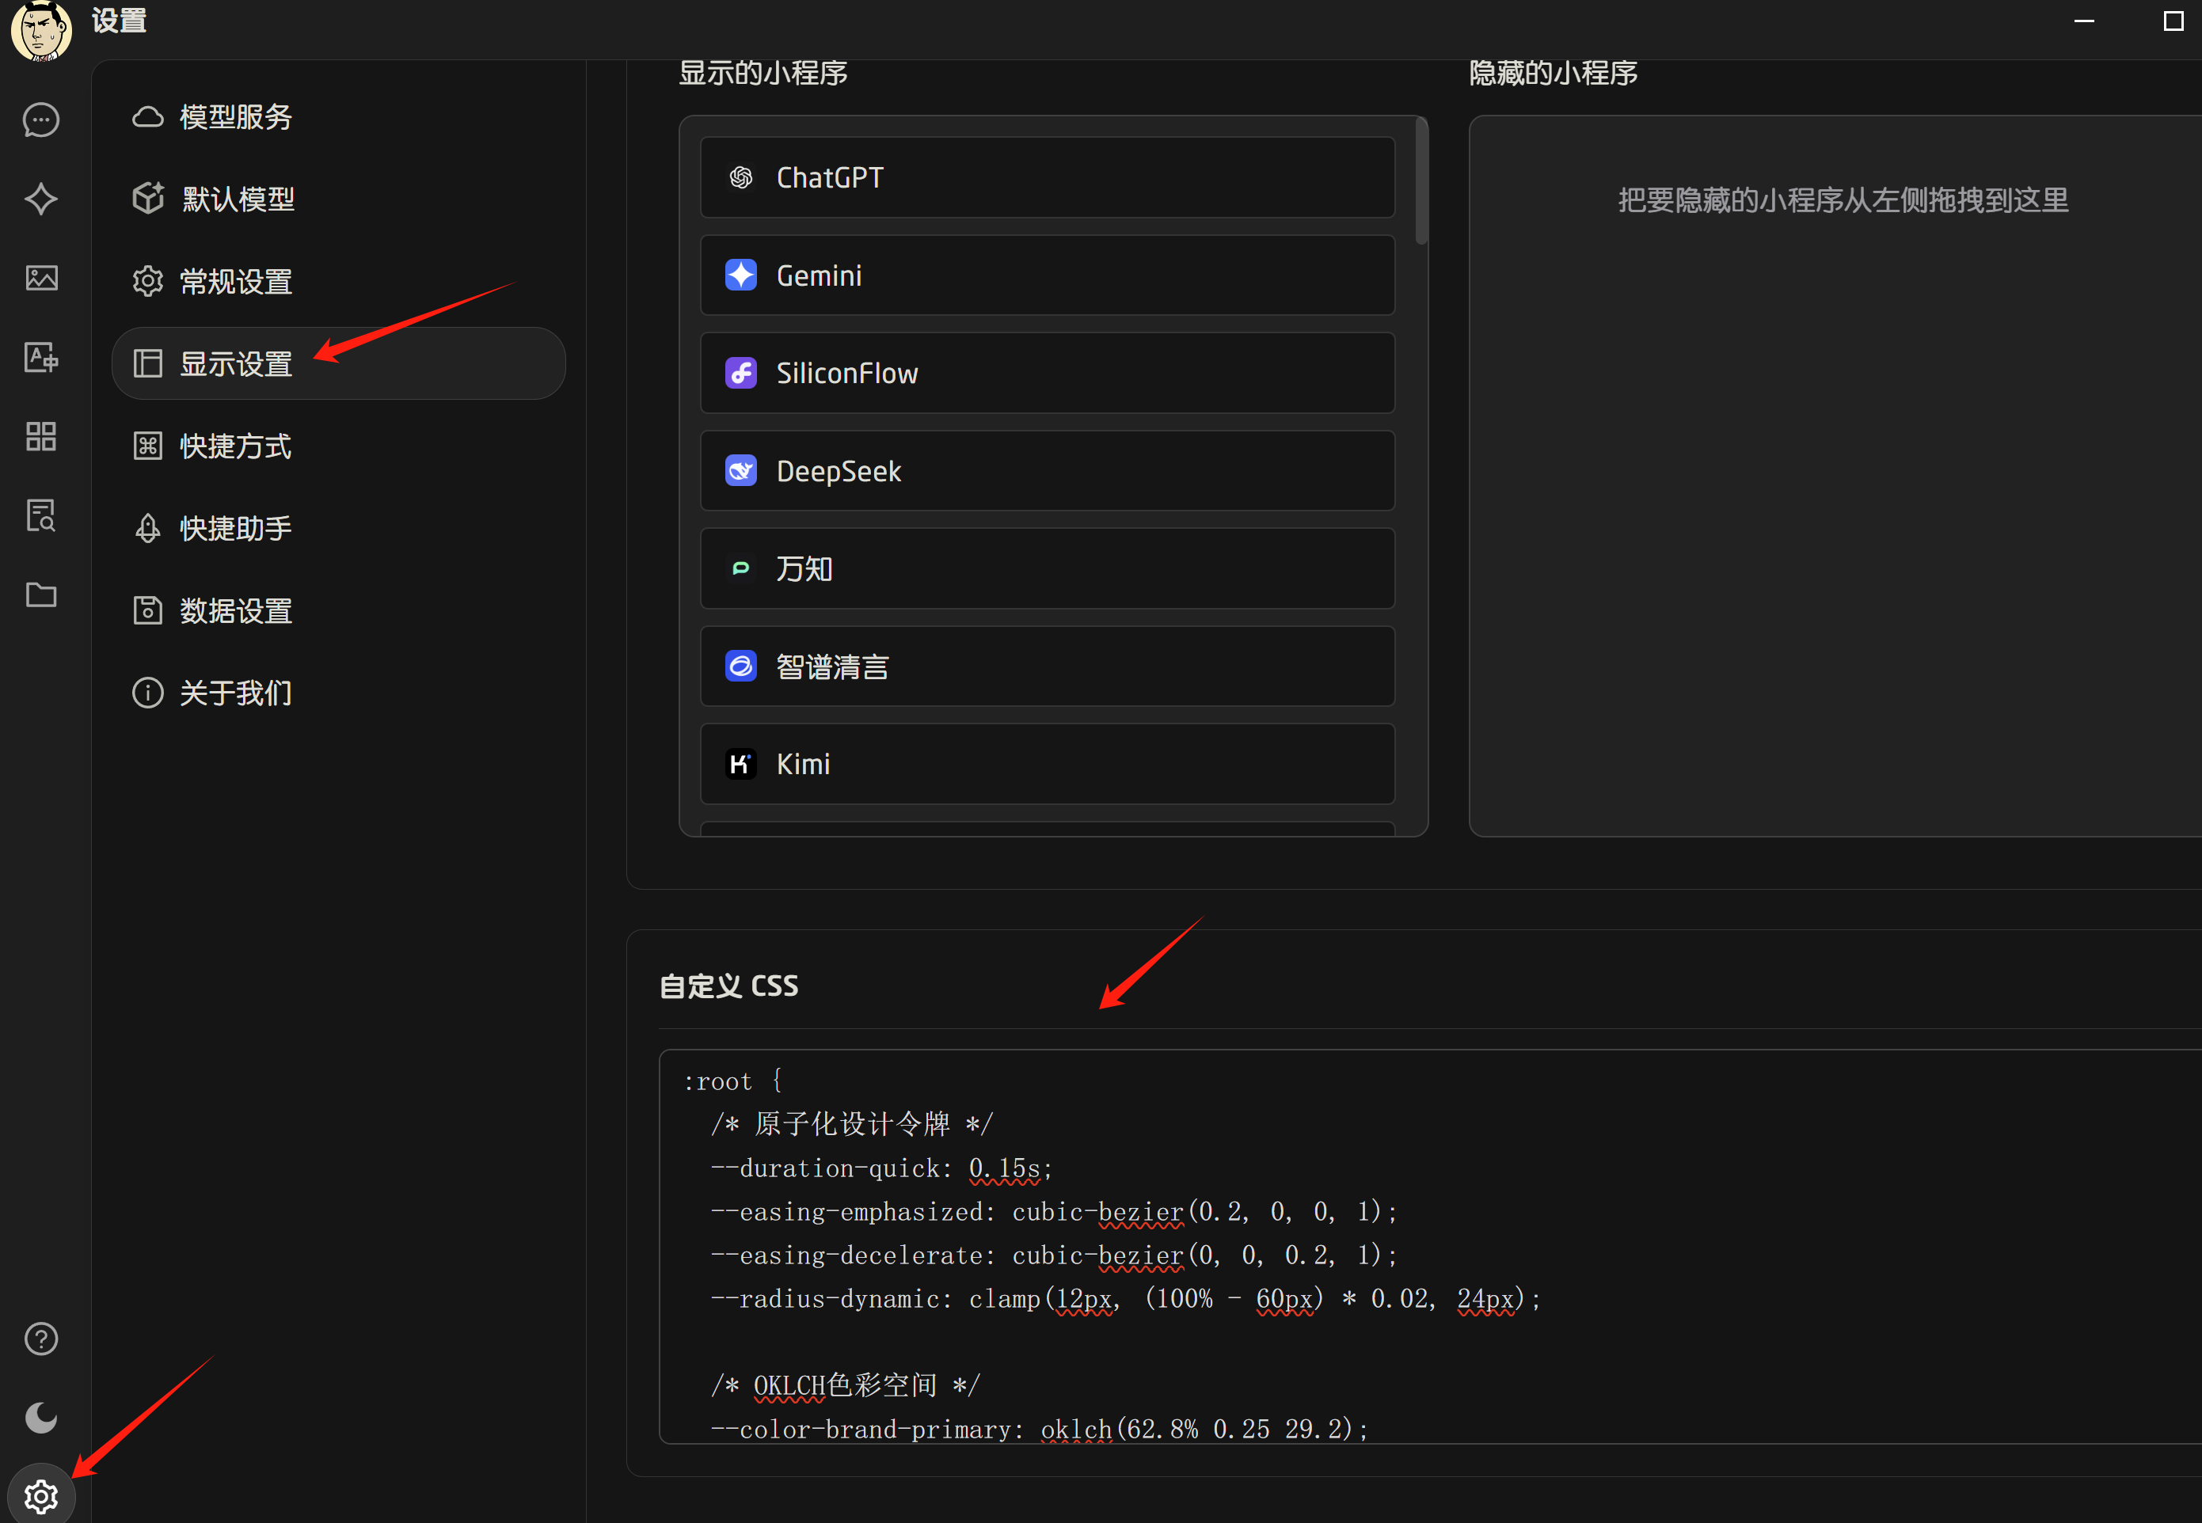Click the cube icon beside 默认模型
Image resolution: width=2202 pixels, height=1523 pixels.
click(x=148, y=199)
